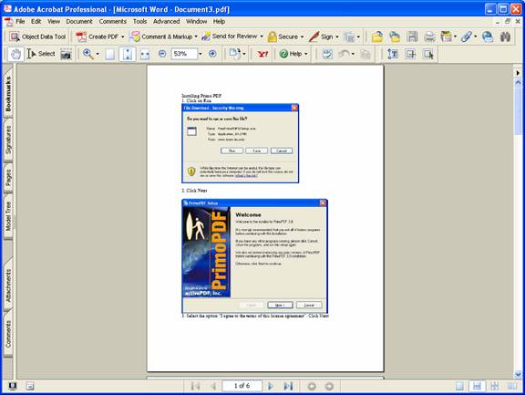Go to the next page arrow
This screenshot has width=525, height=395.
[271, 386]
